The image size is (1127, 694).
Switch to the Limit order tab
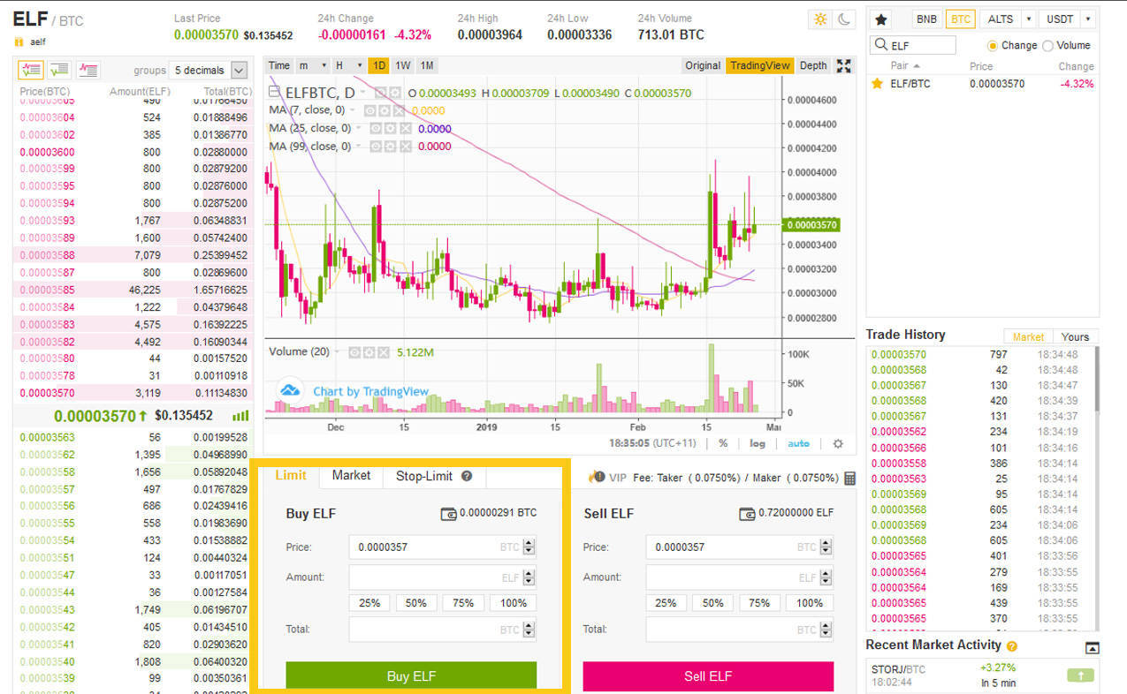291,475
